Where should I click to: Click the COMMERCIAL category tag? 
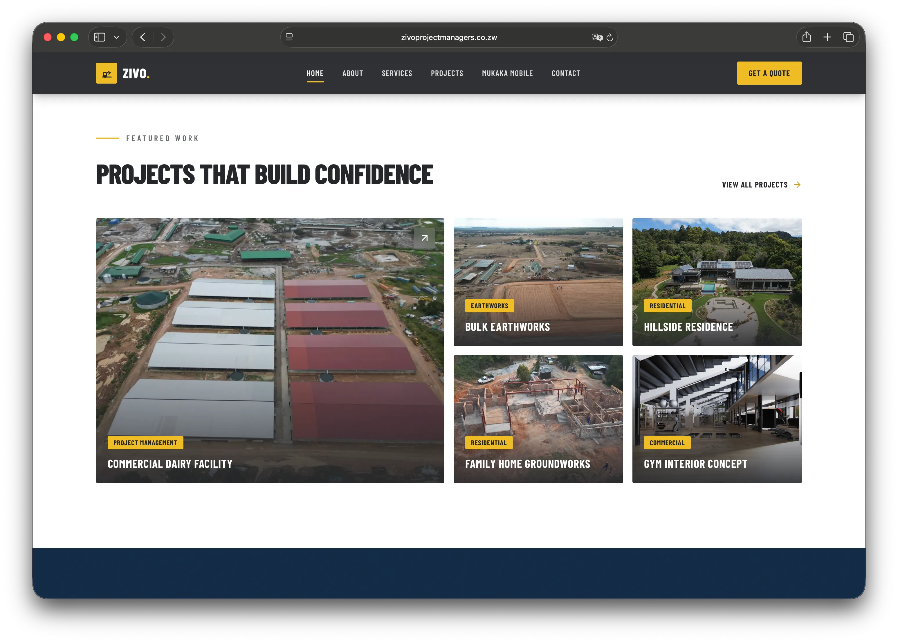667,443
